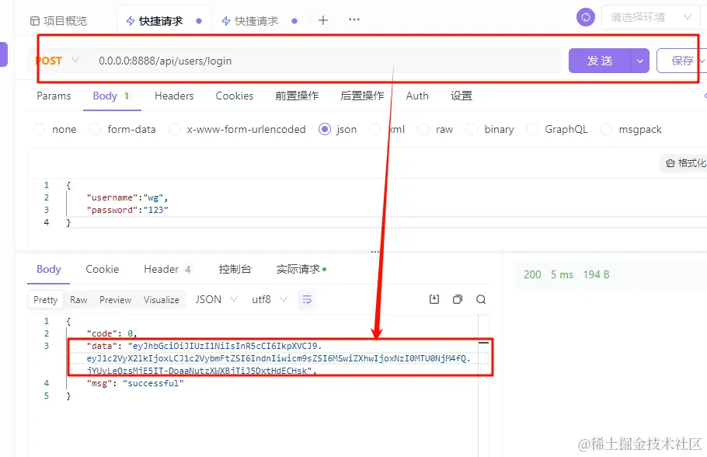Click the 5 ms response time text
This screenshot has height=457, width=707.
coord(562,274)
